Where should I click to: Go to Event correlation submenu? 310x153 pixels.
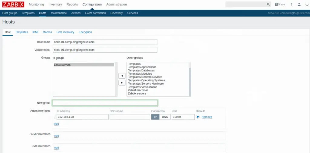pyautogui.click(x=95, y=13)
